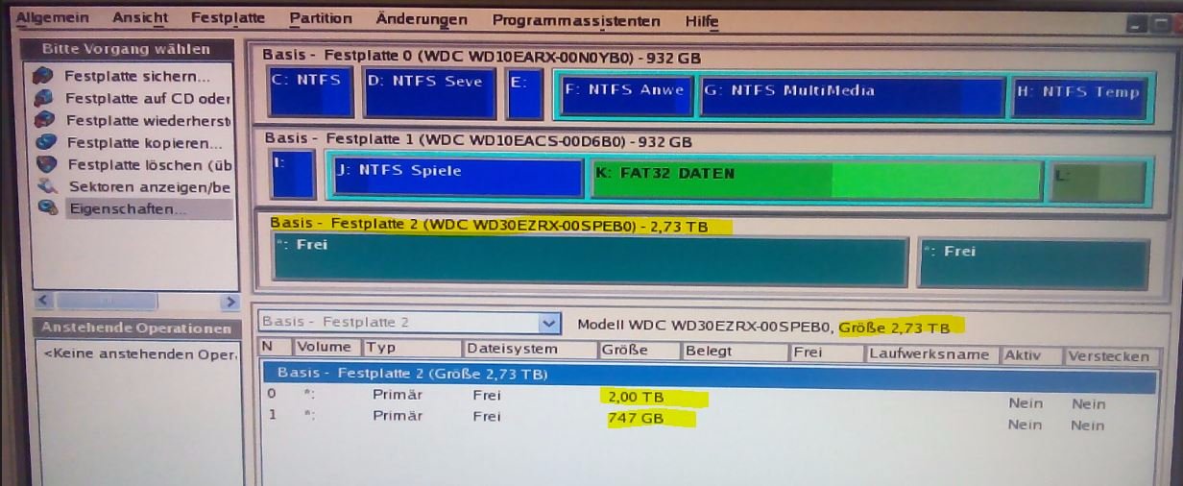Choose Sektoren anzeigen/bearbeiten task
The height and width of the screenshot is (486, 1183).
[x=150, y=186]
